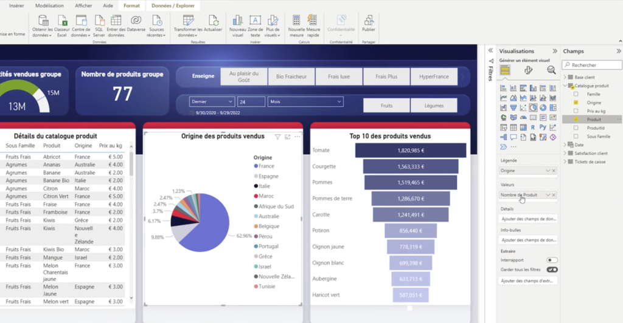This screenshot has height=323, width=623.
Task: Insert a Python visual
Action: point(543,127)
